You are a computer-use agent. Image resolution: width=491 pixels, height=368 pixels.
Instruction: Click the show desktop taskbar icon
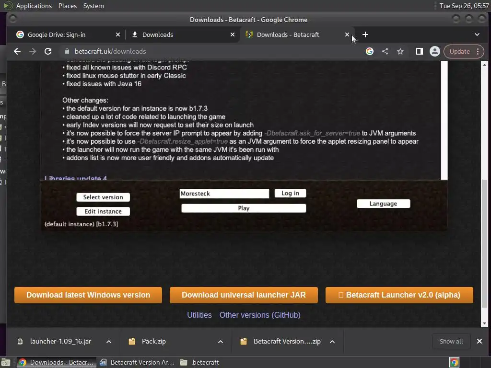[x=6, y=362]
